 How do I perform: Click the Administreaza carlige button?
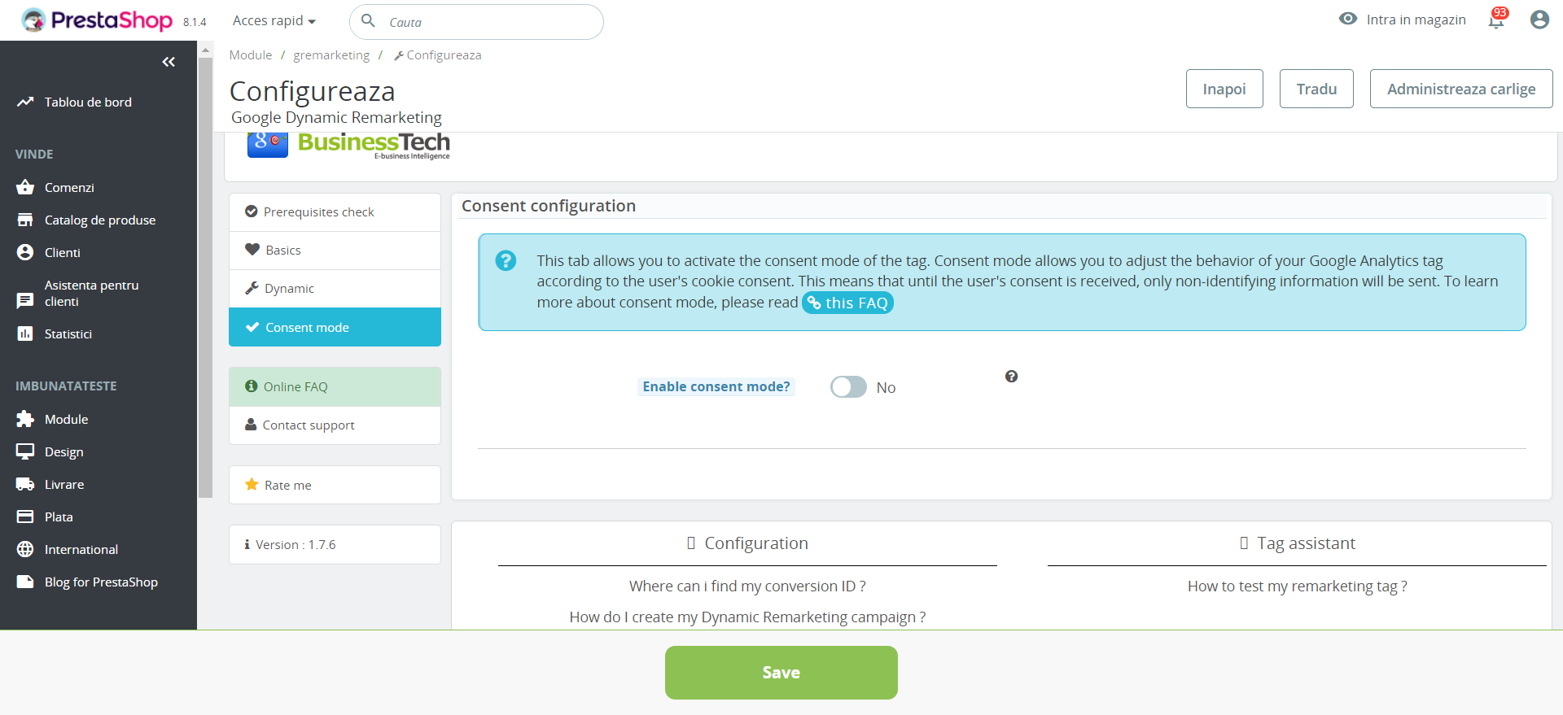click(x=1460, y=89)
